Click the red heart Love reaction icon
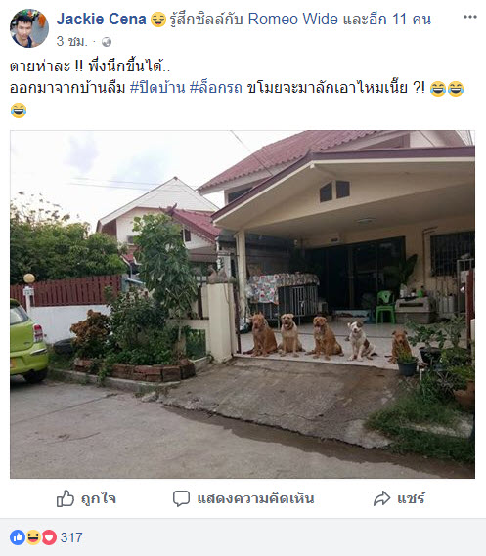This screenshot has height=556, width=486. pos(49,537)
